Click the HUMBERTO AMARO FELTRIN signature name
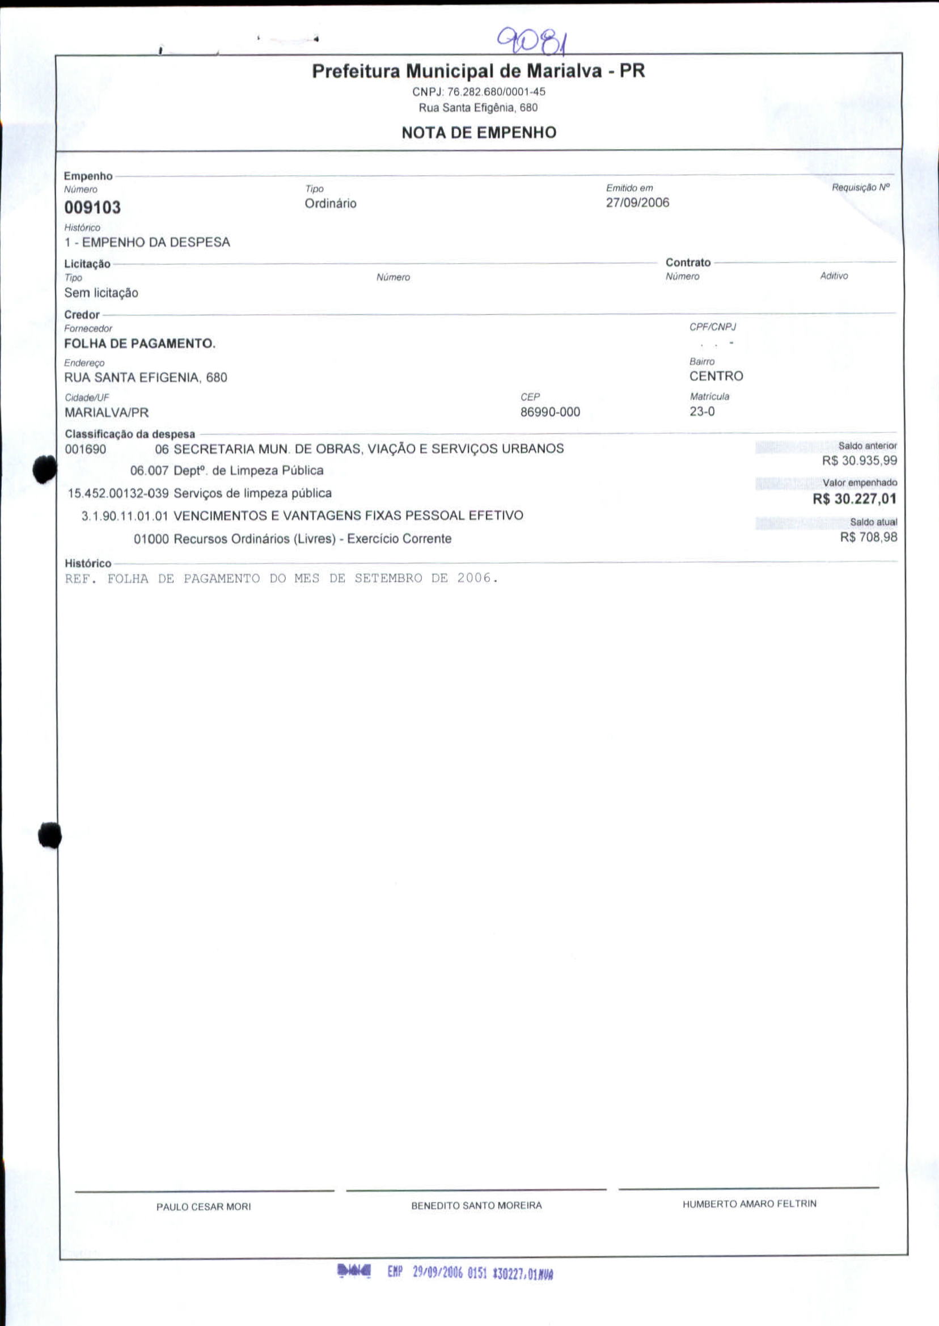The height and width of the screenshot is (1326, 939). click(750, 1204)
